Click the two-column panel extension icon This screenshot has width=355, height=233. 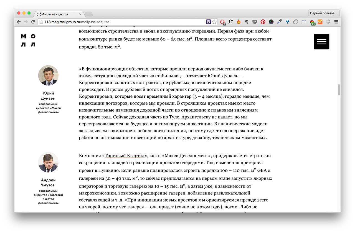(304, 22)
